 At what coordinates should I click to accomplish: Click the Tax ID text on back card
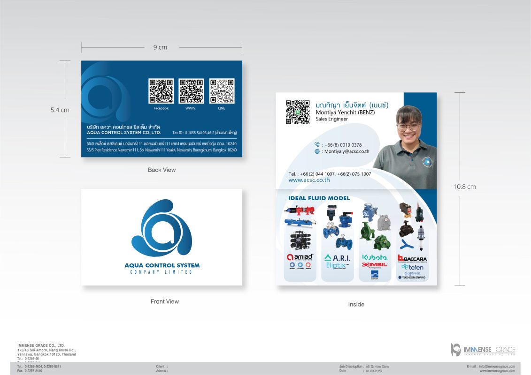pyautogui.click(x=205, y=133)
